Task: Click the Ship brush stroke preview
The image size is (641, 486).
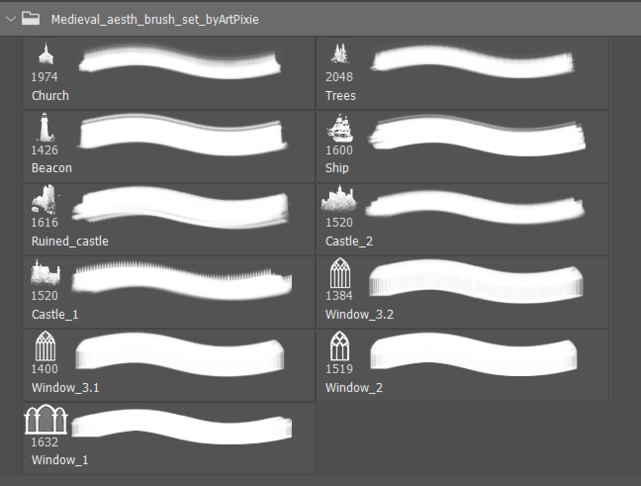Action: point(477,135)
